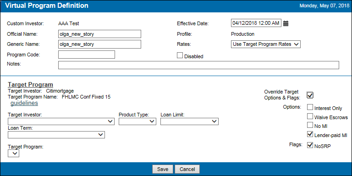Click the Cancel button
Image resolution: width=352 pixels, height=176 pixels.
click(187, 169)
